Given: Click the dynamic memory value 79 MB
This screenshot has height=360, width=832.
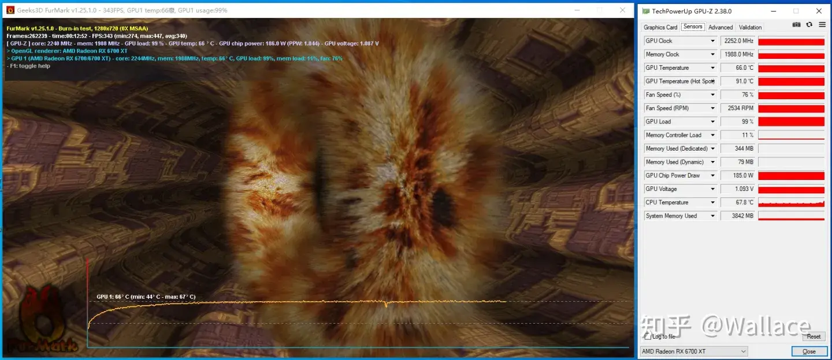Looking at the screenshot, I should 738,162.
